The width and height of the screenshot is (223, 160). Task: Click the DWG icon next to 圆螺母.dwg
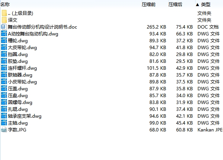coord(4,102)
